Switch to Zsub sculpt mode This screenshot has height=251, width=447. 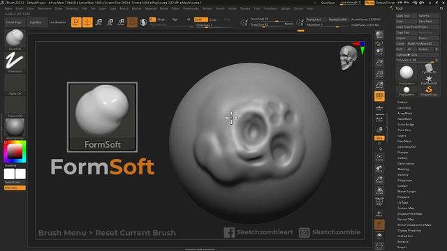pyautogui.click(x=213, y=20)
